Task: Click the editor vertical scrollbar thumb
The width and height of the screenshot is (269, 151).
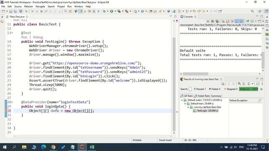Action: [x=174, y=84]
